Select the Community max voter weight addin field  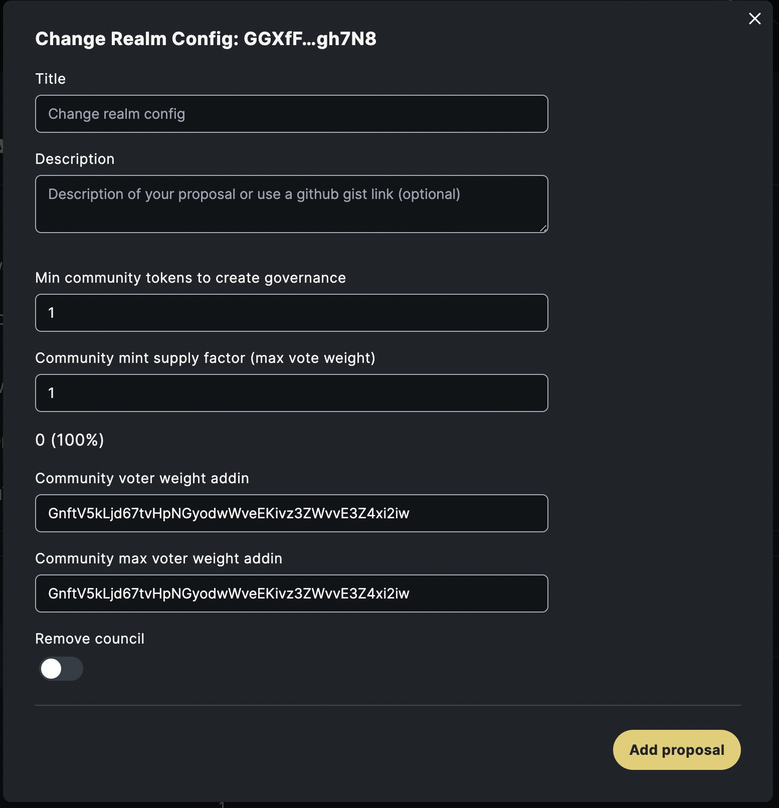(x=291, y=593)
